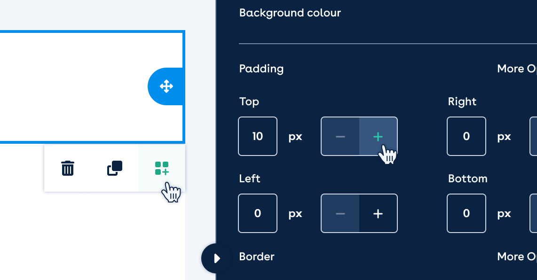This screenshot has width=537, height=280.
Task: Click the blue move handle on the block
Action: pyautogui.click(x=166, y=86)
